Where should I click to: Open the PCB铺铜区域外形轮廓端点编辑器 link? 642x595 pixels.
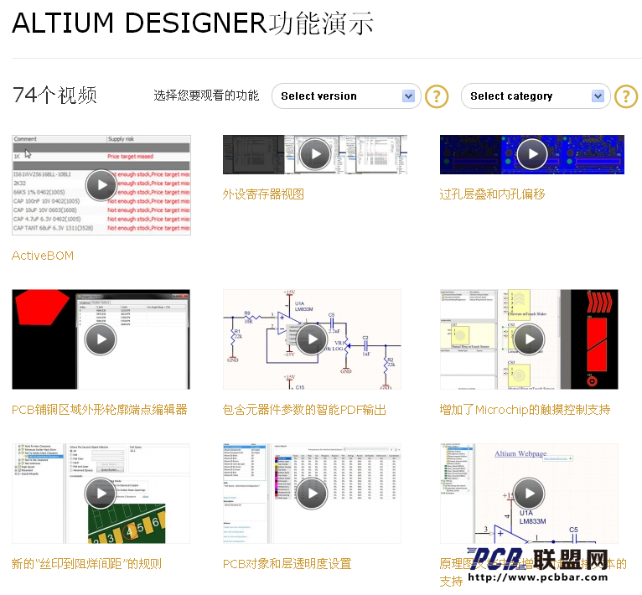100,410
